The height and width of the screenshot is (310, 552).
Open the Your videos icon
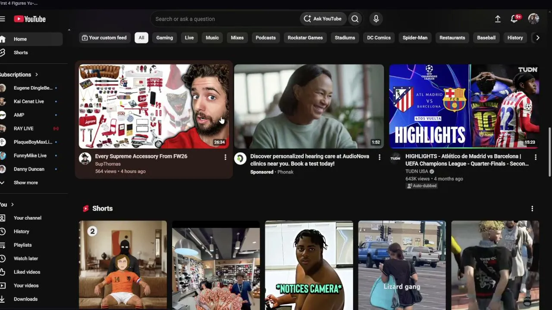[x=3, y=285]
